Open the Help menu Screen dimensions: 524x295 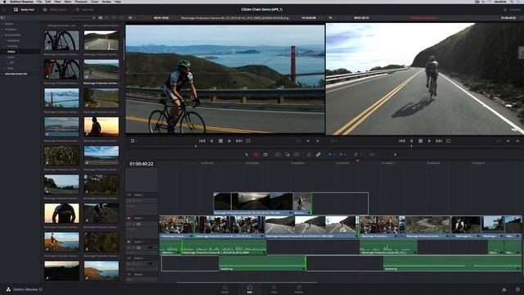point(118,2)
